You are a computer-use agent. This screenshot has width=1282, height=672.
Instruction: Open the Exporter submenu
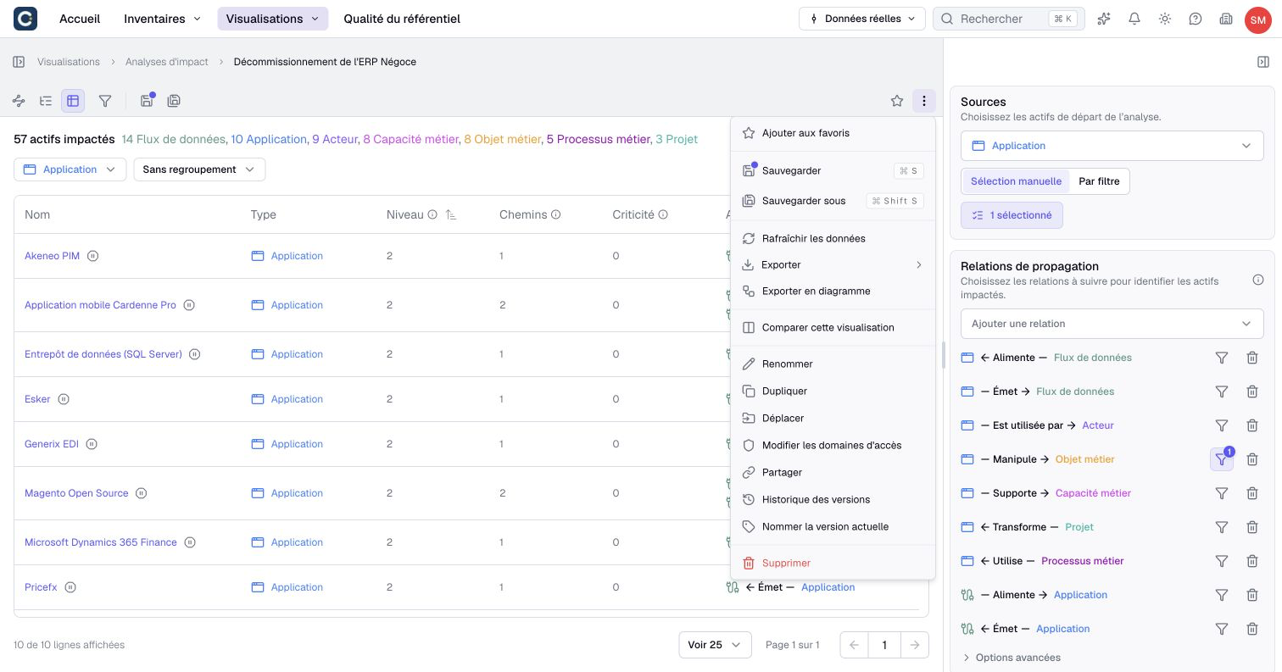833,265
